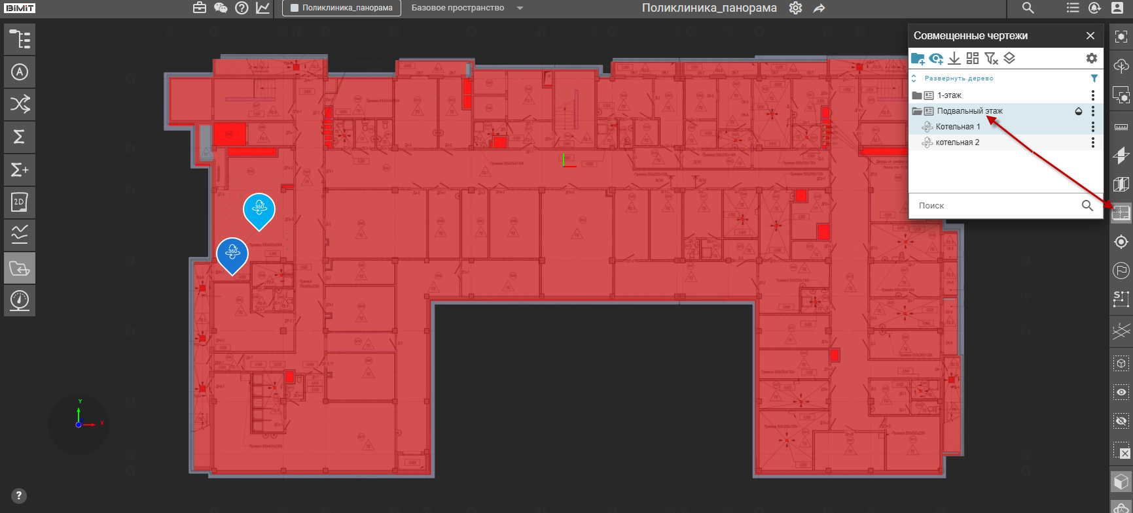
Task: Open options menu for Подвальный этаж
Action: point(1092,111)
